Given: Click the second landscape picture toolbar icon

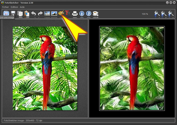Looking at the screenshot, I should tap(54, 13).
